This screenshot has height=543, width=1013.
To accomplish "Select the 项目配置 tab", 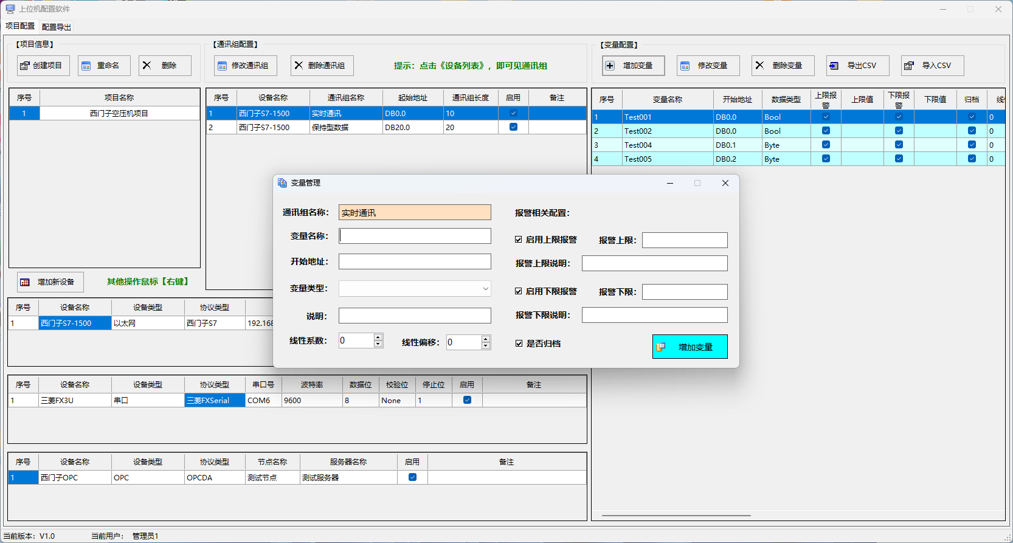I will coord(20,26).
